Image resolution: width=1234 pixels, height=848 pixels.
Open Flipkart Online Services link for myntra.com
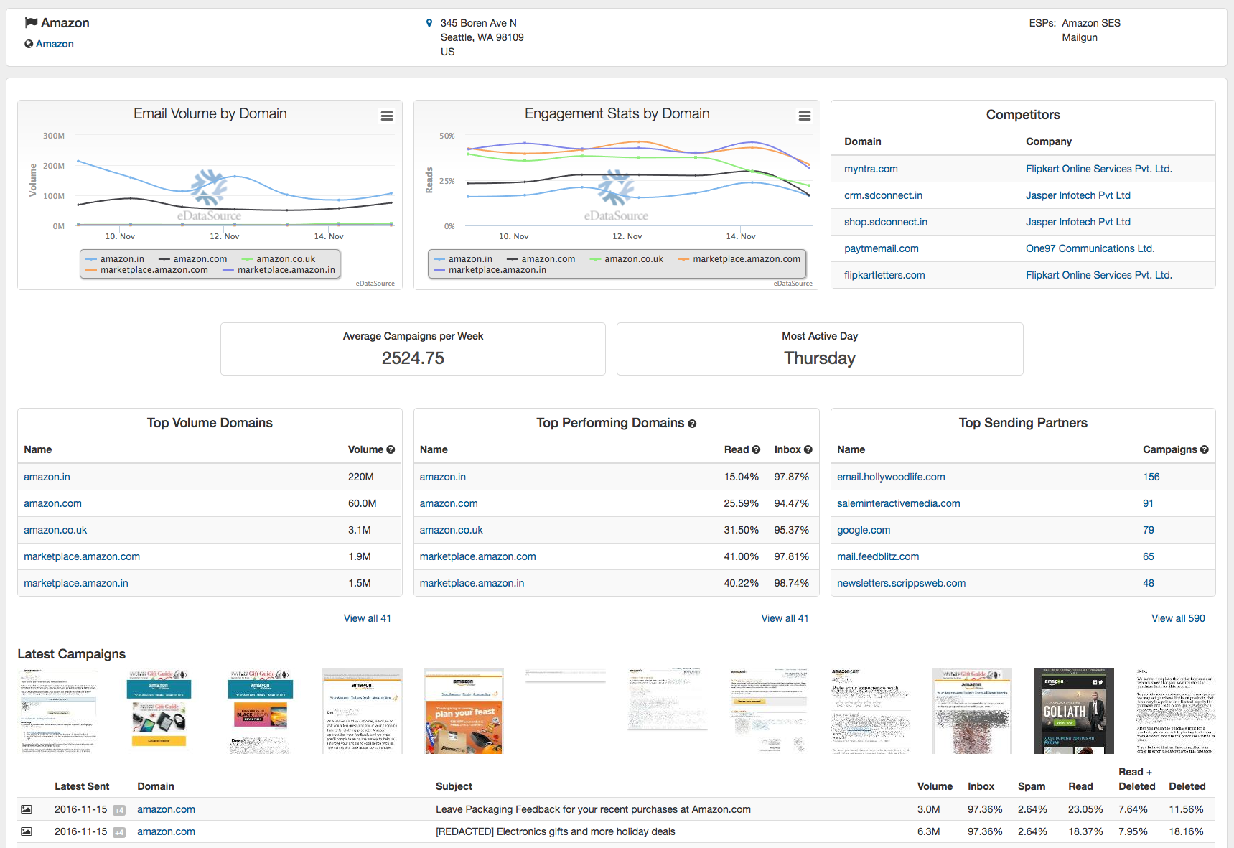click(1098, 169)
